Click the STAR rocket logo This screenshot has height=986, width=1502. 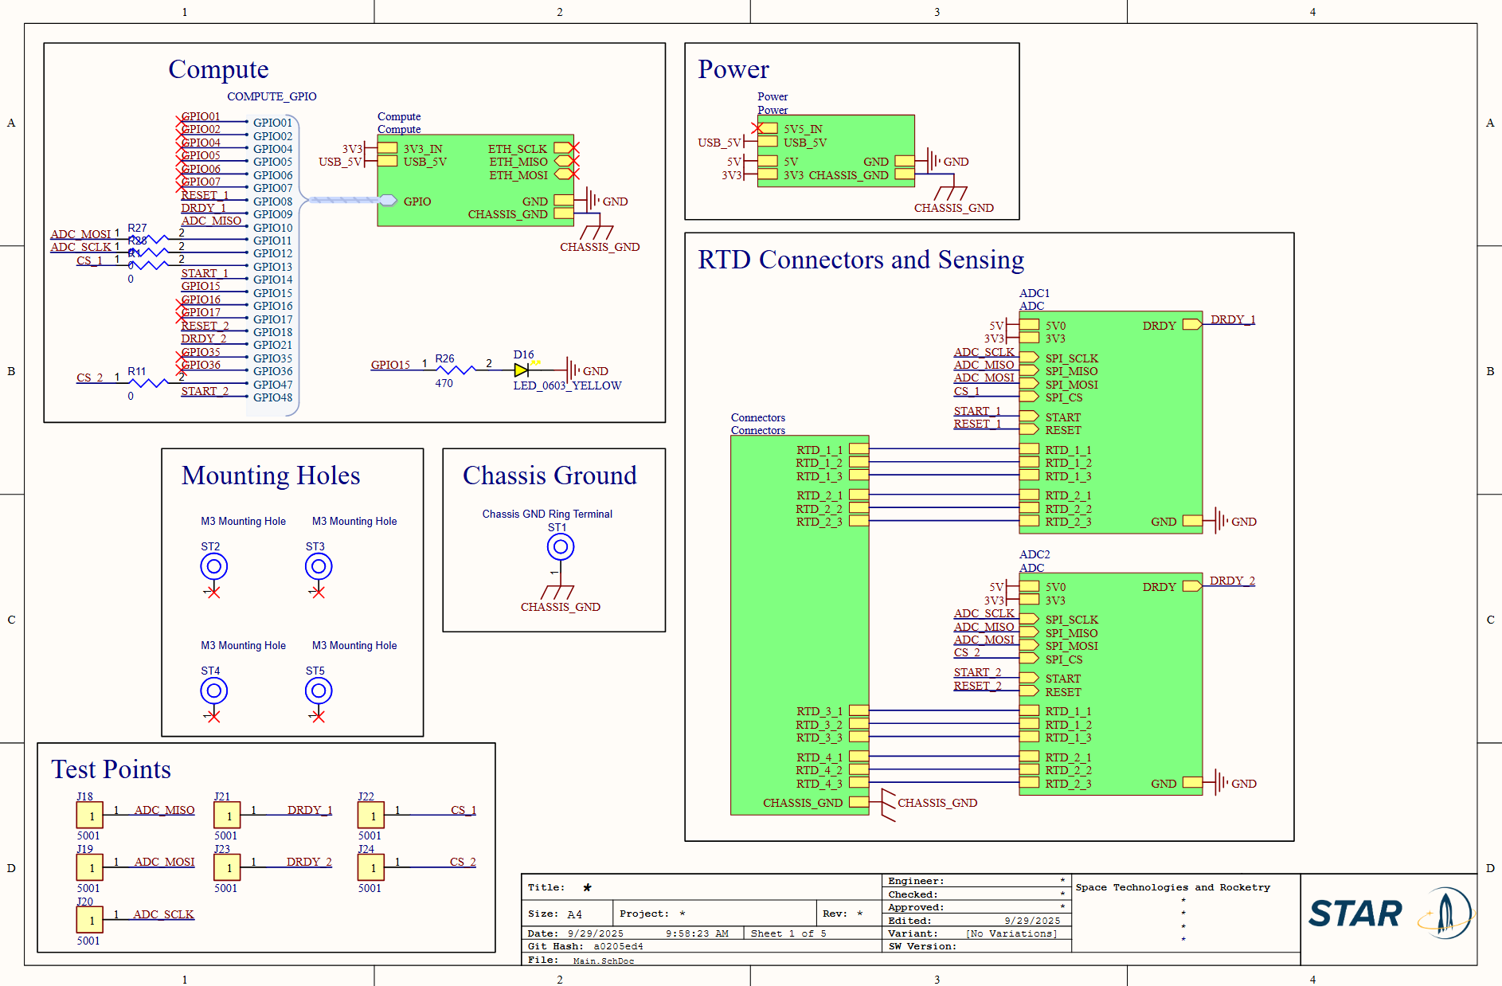(1389, 913)
